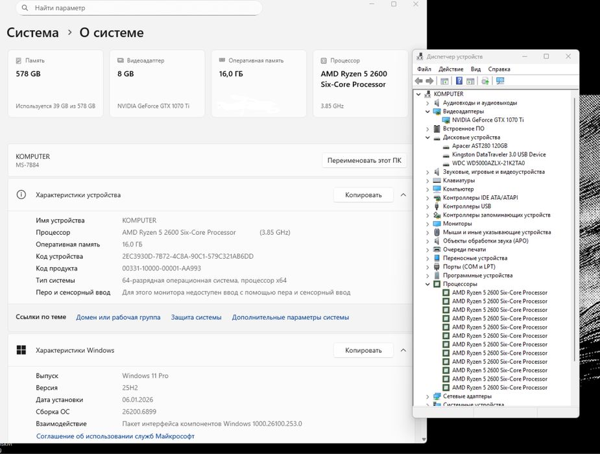Click the search magnifier icon in Settings
The height and width of the screenshot is (454, 600).
pyautogui.click(x=25, y=8)
